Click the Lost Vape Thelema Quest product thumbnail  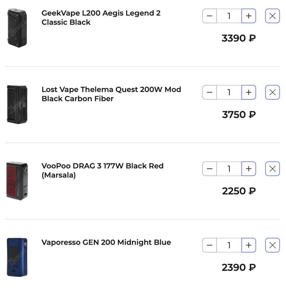tap(17, 105)
